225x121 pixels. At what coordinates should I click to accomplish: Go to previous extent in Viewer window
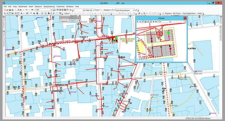click(x=154, y=22)
